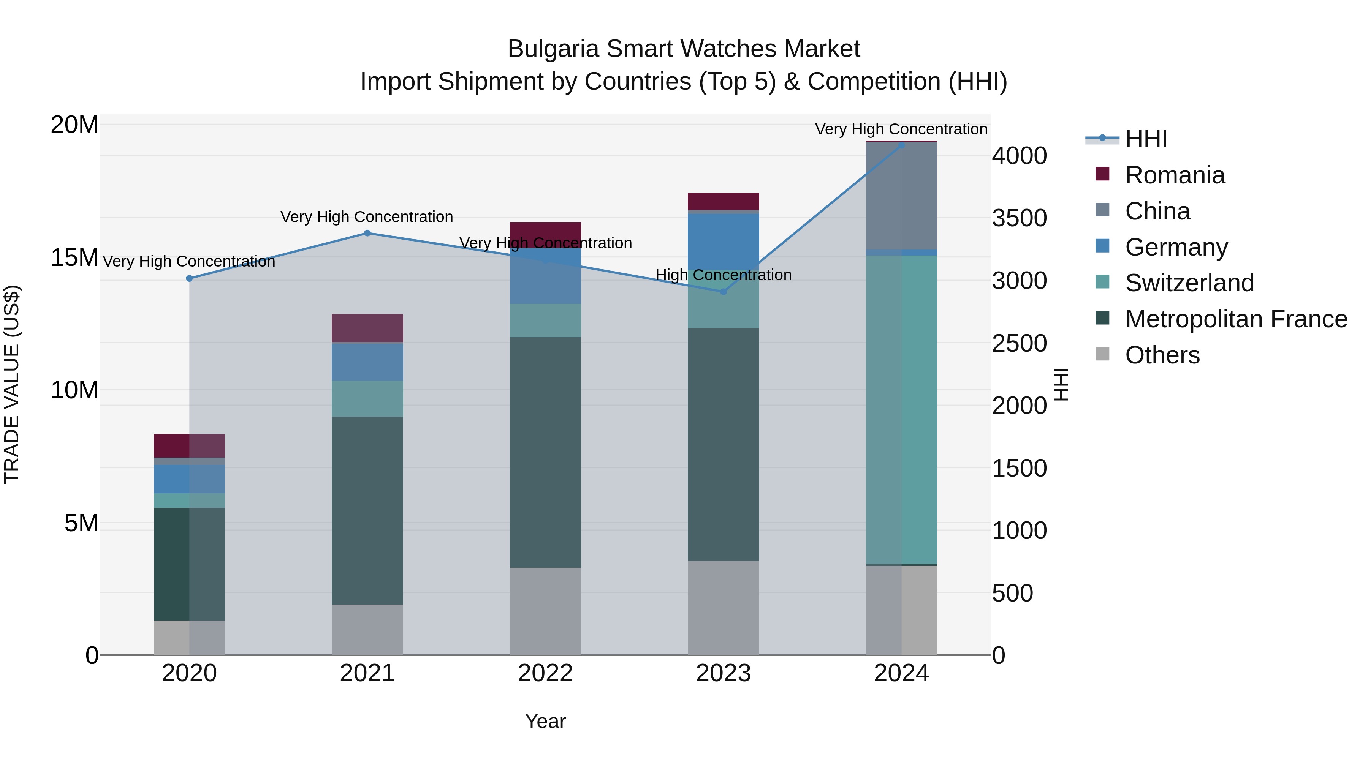Click the 2024 Others bar segment
Screen dimensions: 1368x769
901,610
